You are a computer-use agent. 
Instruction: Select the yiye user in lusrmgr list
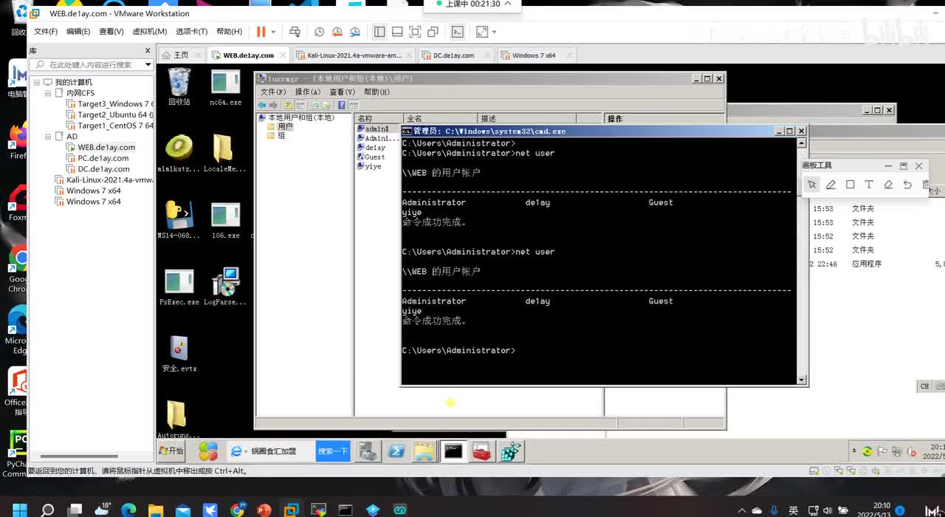click(x=373, y=166)
